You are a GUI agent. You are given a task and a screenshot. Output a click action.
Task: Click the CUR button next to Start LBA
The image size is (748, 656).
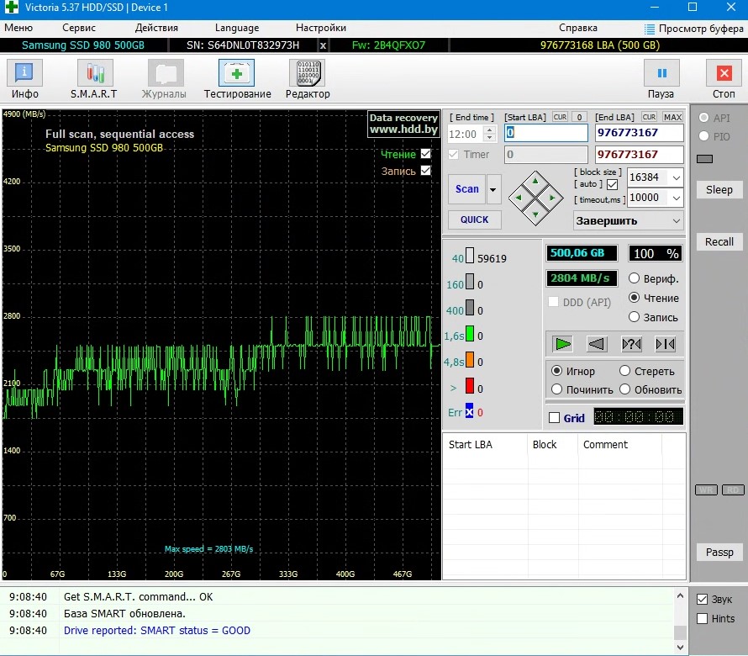[x=560, y=117]
